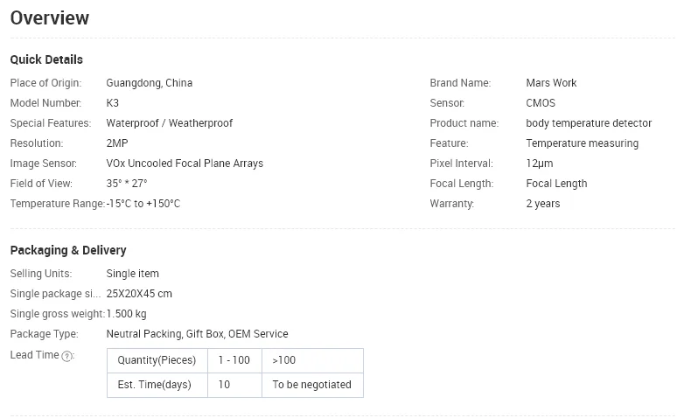The height and width of the screenshot is (418, 677).
Task: Select the 2 years warranty value
Action: [542, 204]
